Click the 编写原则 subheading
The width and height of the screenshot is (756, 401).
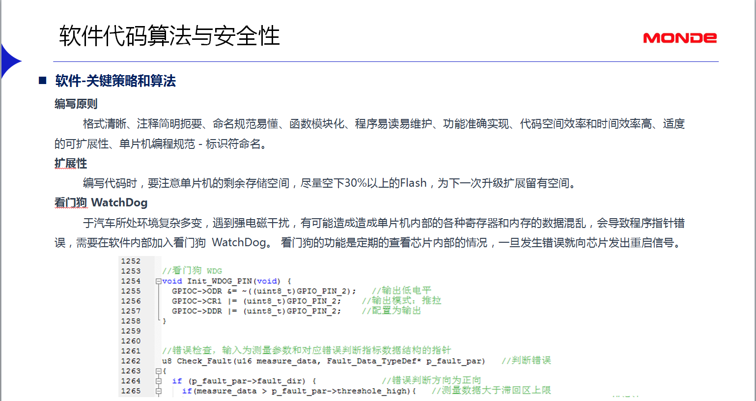[x=76, y=104]
